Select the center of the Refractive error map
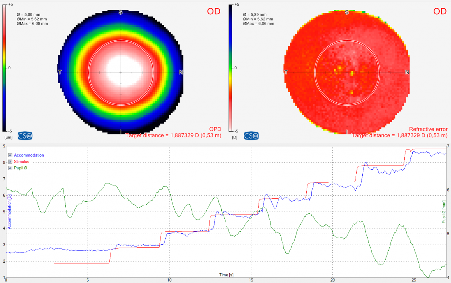451x283 pixels. [347, 72]
